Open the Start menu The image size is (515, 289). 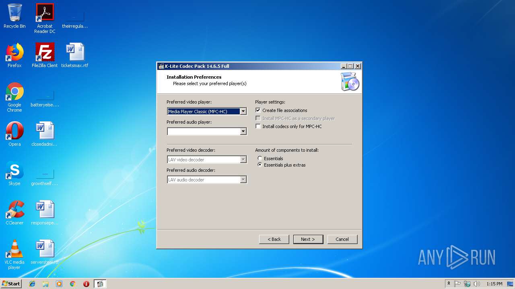(x=11, y=284)
